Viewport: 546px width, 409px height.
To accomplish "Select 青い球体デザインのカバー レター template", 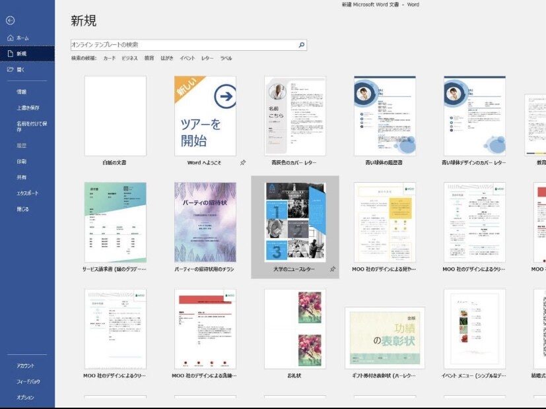I will [475, 116].
